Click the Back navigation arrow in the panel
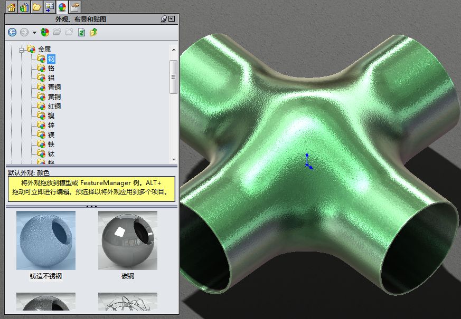This screenshot has width=461, height=319. point(12,32)
